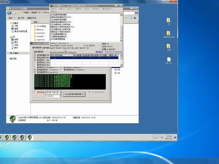Screen dimensions: 219x164
Task: Select the LogServer folder
Action: [39, 40]
